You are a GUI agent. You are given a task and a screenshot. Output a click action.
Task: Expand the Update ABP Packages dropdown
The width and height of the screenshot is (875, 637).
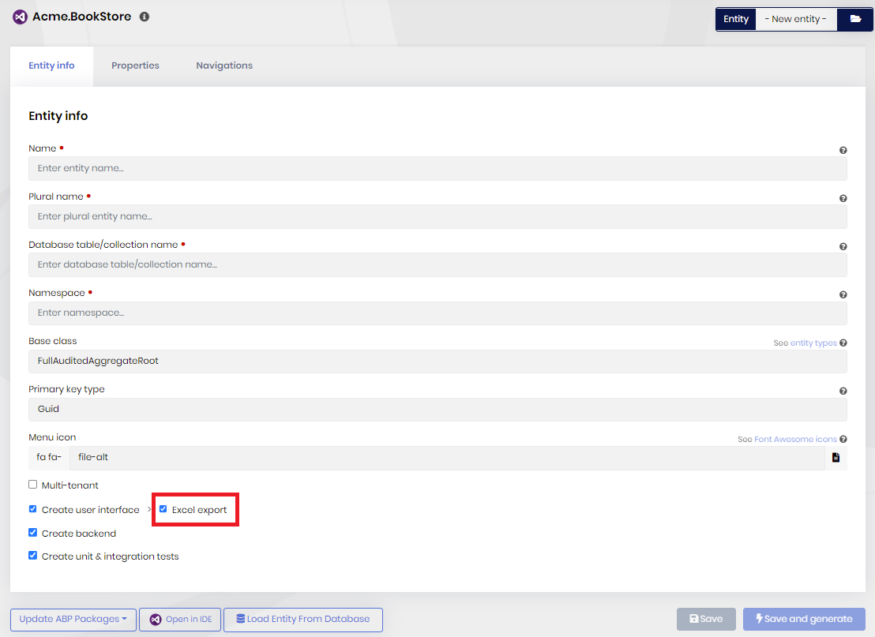pos(73,619)
